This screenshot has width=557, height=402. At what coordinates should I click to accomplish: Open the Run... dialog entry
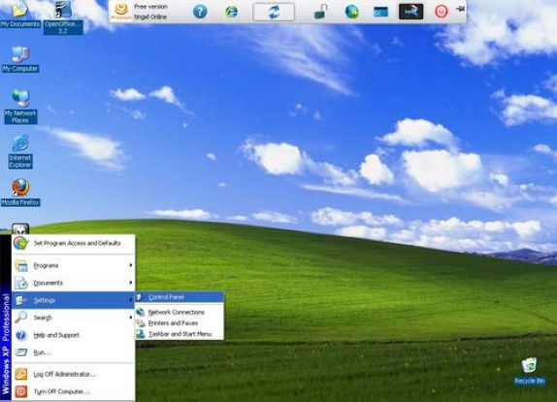73,352
